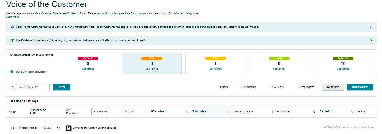
Task: Open the English language dropdown
Action: [x=51, y=128]
